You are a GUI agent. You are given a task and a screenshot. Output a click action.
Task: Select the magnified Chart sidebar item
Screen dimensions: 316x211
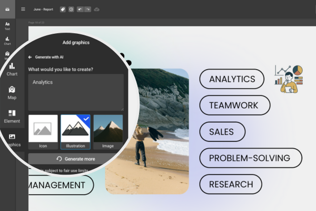point(12,70)
